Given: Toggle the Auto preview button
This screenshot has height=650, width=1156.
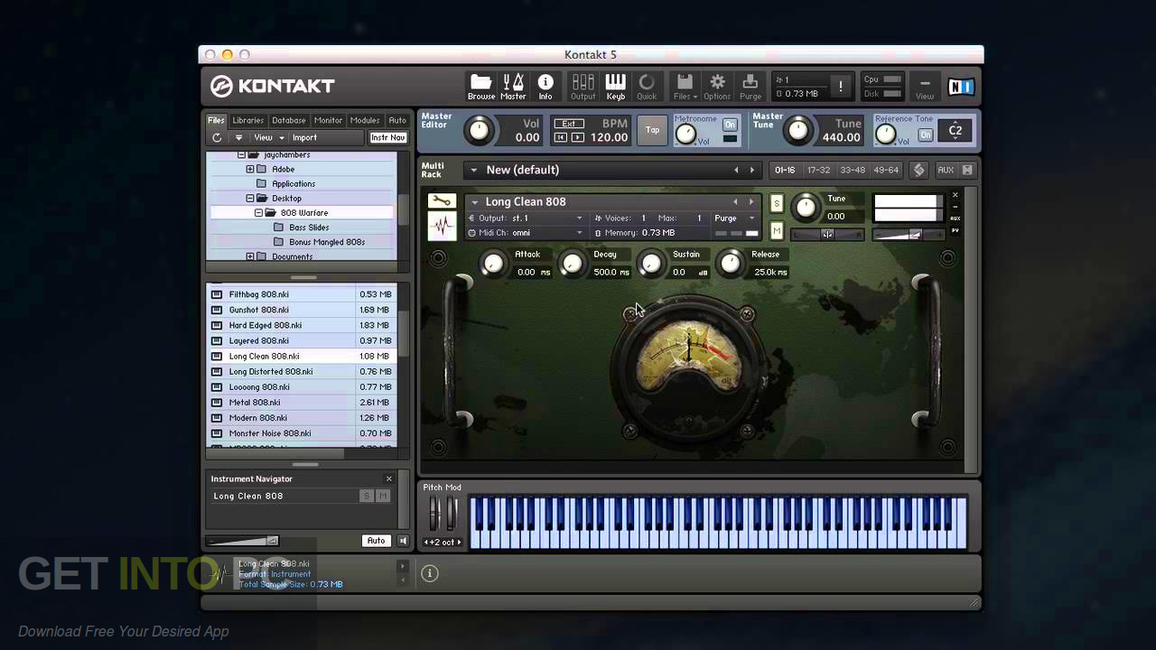Looking at the screenshot, I should [x=376, y=541].
